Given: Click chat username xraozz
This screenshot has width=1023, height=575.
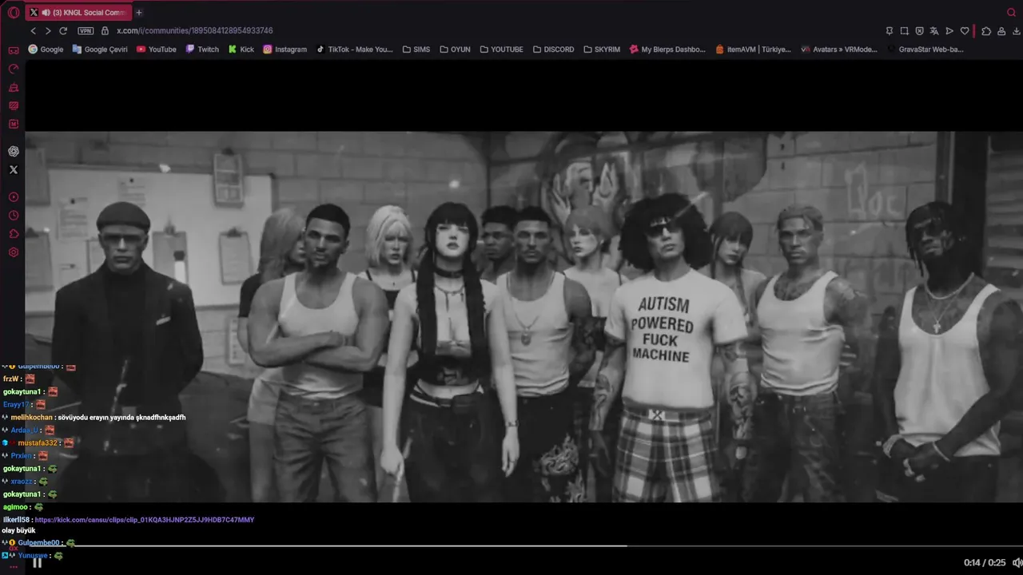Looking at the screenshot, I should [x=22, y=482].
